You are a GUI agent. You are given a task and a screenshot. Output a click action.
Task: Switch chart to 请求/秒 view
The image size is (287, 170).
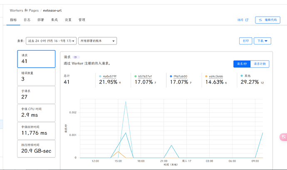(x=242, y=64)
